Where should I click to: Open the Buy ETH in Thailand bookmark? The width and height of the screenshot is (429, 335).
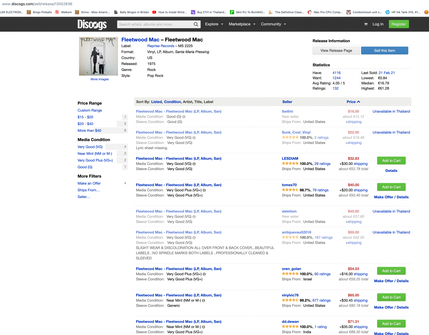209,12
